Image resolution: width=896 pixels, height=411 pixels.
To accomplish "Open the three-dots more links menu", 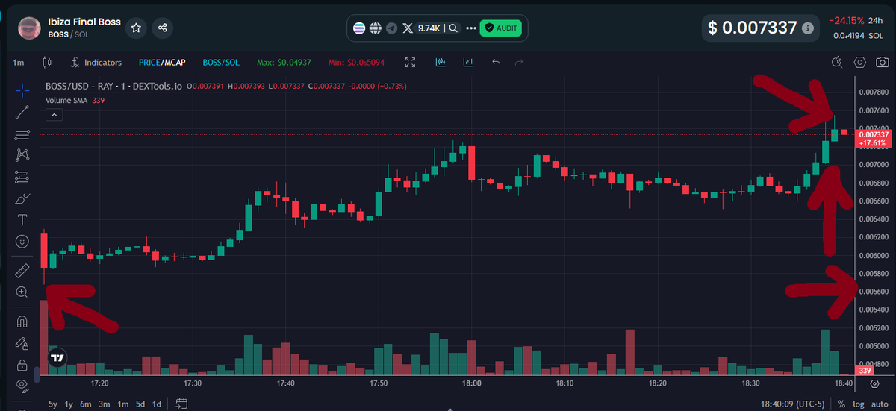I will 470,28.
